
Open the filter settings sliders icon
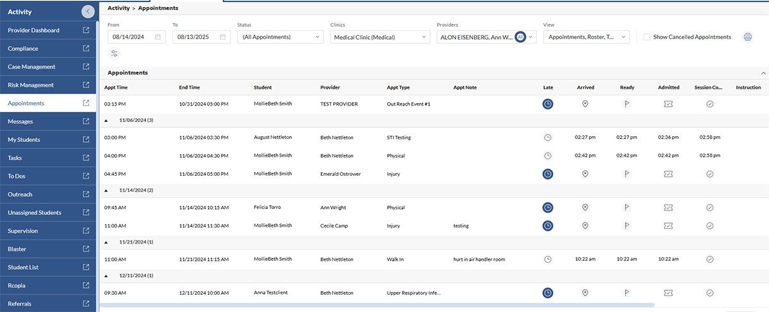pyautogui.click(x=115, y=54)
